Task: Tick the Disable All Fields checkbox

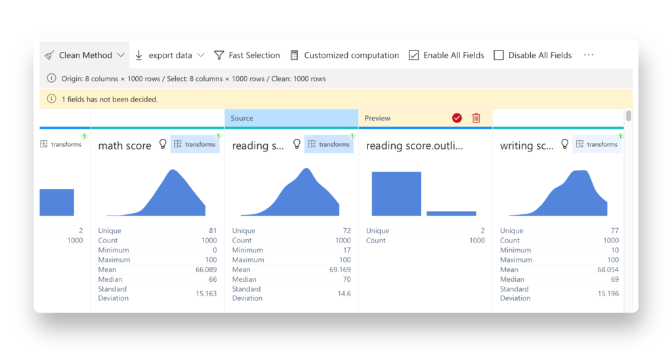Action: tap(499, 55)
